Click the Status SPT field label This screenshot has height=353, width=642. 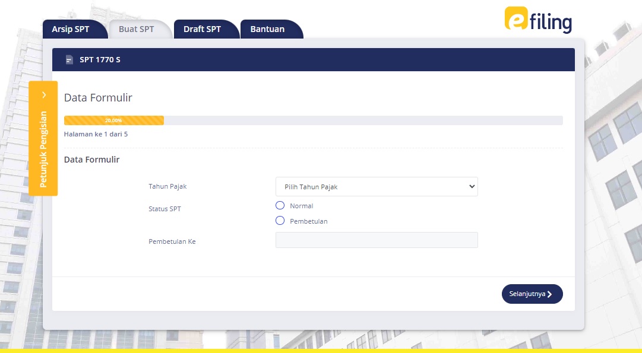[x=165, y=209]
